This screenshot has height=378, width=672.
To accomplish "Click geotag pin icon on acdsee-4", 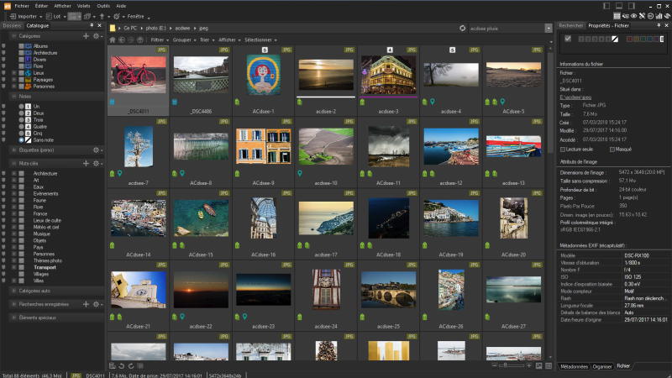I will click(x=433, y=102).
